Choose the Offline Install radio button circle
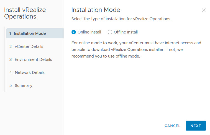The width and height of the screenshot is (210, 135). [110, 32]
